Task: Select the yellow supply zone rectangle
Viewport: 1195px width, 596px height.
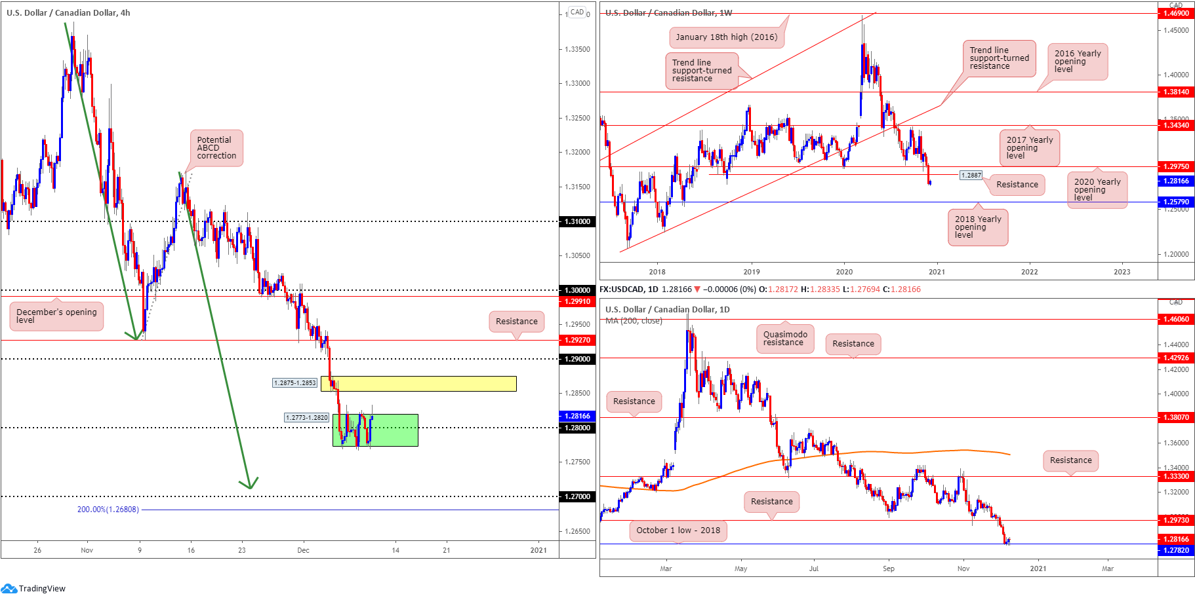Action: click(418, 384)
